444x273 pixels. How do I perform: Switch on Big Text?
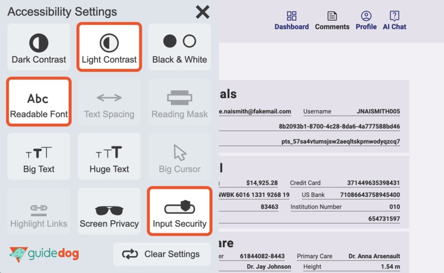coord(39,156)
